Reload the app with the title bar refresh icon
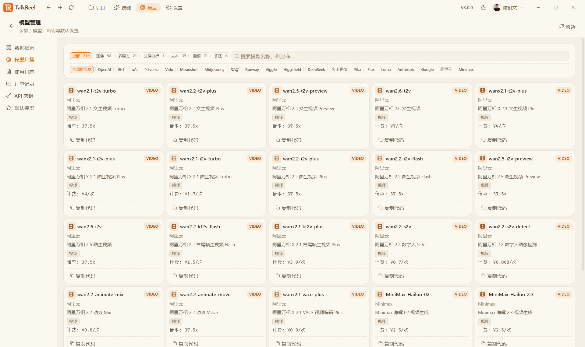 pos(71,8)
